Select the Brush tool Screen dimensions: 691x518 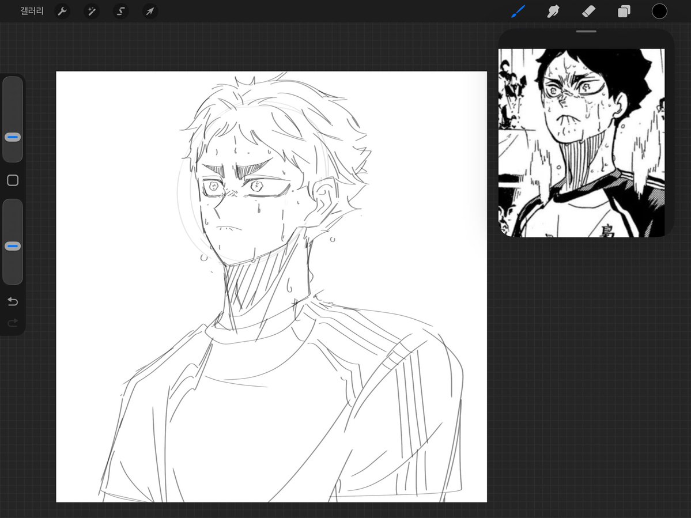click(518, 12)
